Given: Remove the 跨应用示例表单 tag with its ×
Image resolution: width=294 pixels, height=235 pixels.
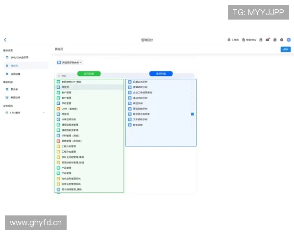Looking at the screenshot, I should (81, 62).
